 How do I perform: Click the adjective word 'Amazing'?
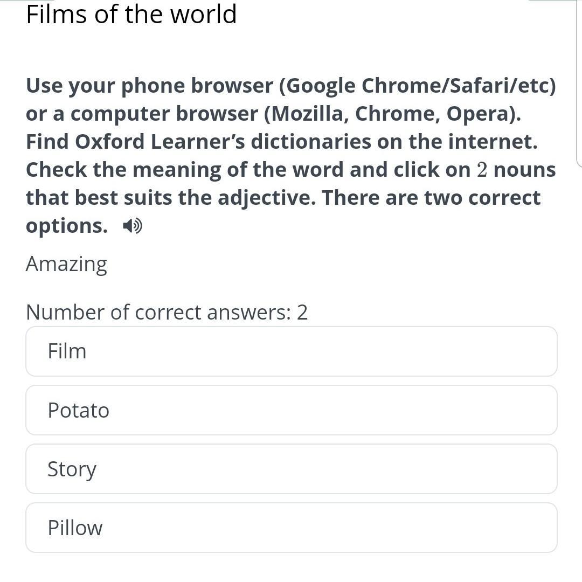click(x=66, y=264)
